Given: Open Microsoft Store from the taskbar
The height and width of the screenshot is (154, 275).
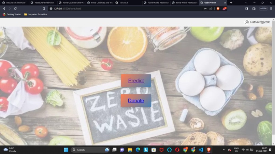Looking at the screenshot, I should coord(154,150).
